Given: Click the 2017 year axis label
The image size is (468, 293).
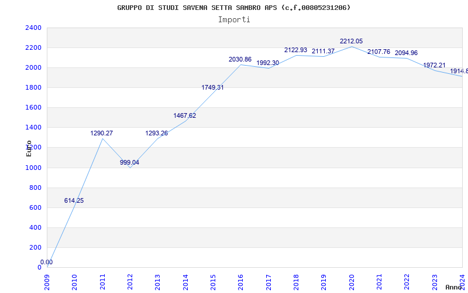Looking at the screenshot, I should 269,282.
